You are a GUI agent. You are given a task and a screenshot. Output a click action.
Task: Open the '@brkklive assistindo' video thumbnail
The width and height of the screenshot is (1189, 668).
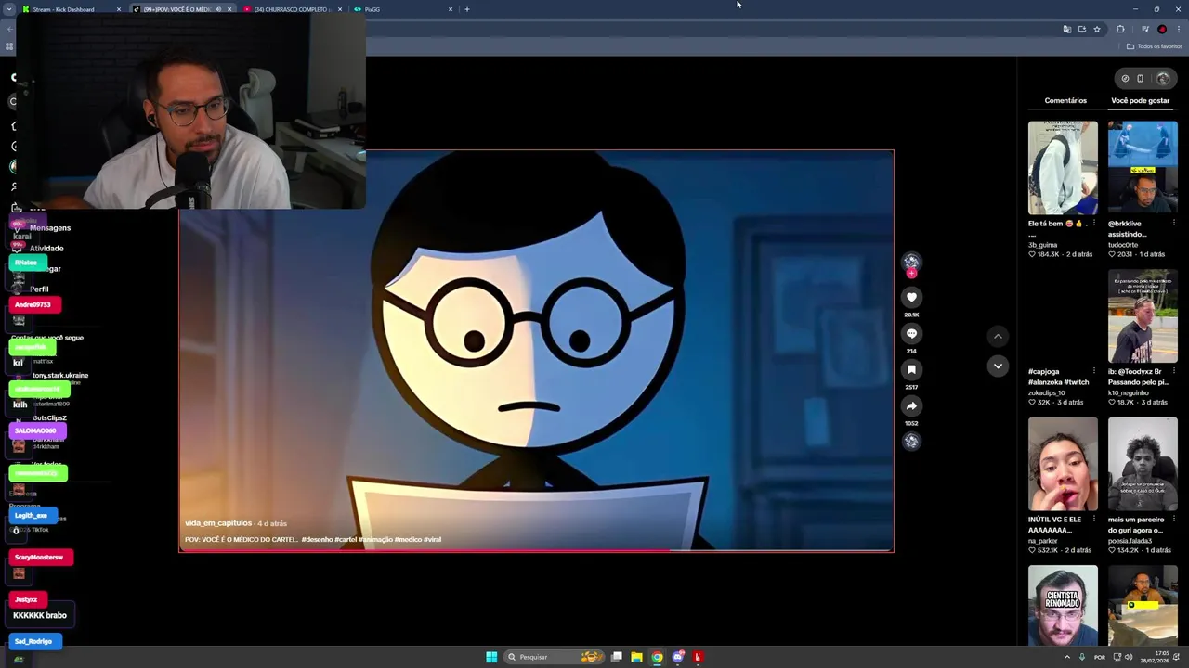[x=1143, y=168]
